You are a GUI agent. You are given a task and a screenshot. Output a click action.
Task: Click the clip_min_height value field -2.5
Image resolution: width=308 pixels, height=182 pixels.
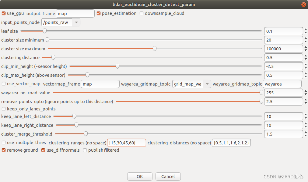[x=283, y=66]
